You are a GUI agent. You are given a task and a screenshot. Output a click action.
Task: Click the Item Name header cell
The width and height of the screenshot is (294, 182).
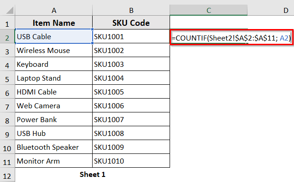coord(54,23)
